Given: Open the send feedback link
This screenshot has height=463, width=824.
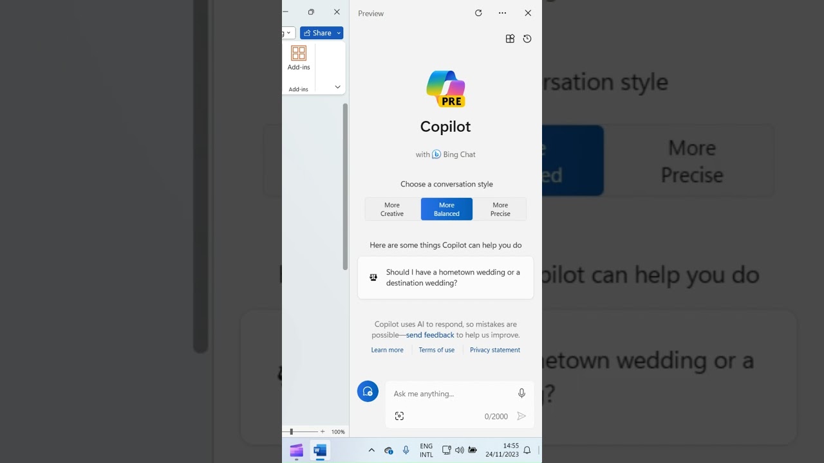Looking at the screenshot, I should [x=430, y=335].
